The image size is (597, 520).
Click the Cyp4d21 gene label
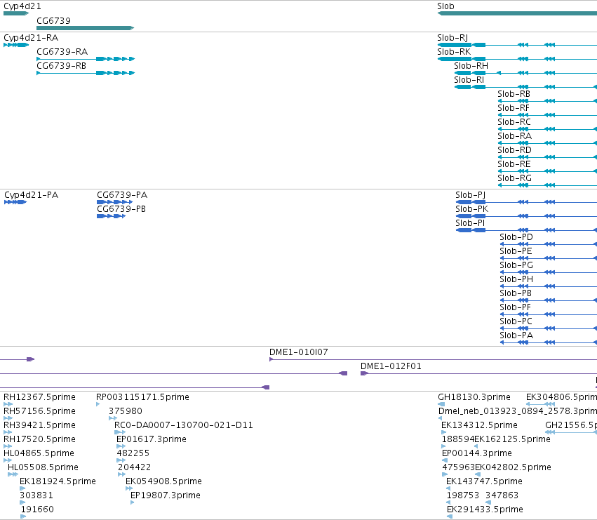coord(22,6)
